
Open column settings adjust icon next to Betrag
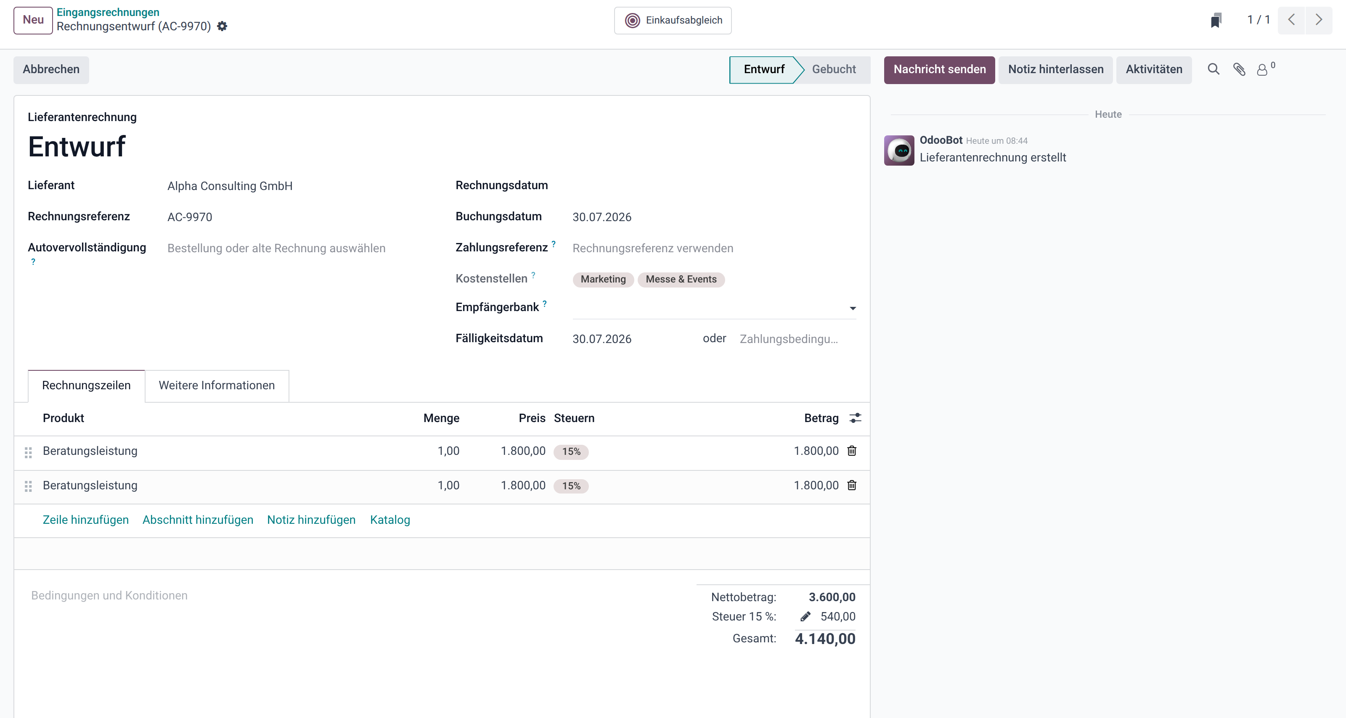[855, 418]
